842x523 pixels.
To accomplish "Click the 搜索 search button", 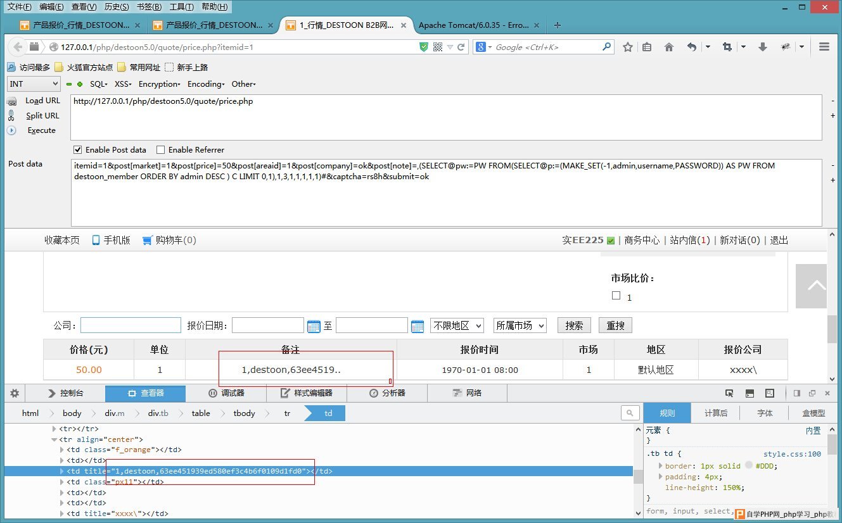I will 575,325.
